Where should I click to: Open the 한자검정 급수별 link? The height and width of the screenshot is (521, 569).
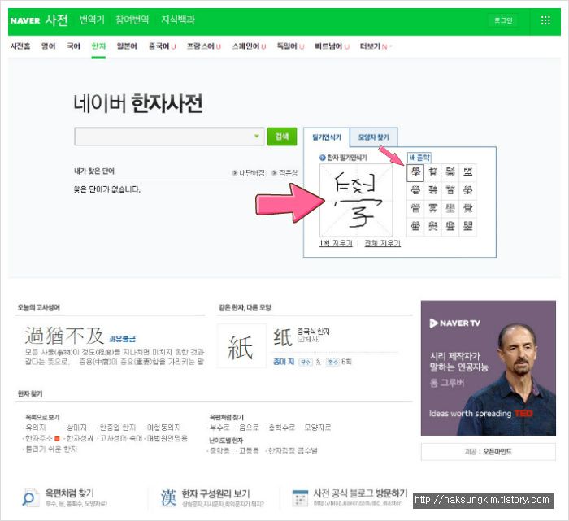(292, 451)
